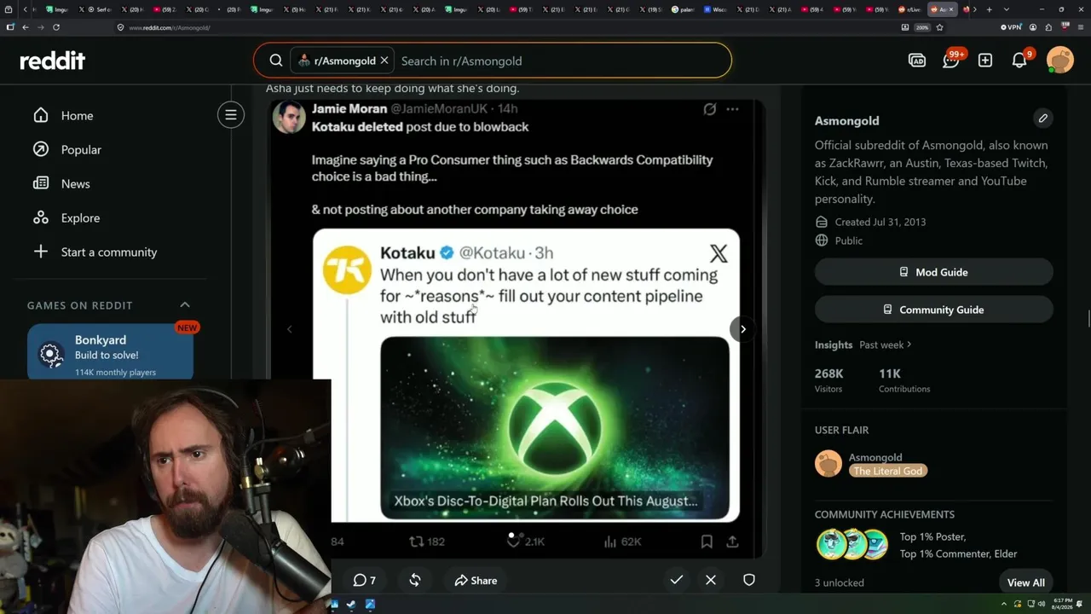Reload the page with the refresh icon
This screenshot has height=614, width=1091.
56,27
